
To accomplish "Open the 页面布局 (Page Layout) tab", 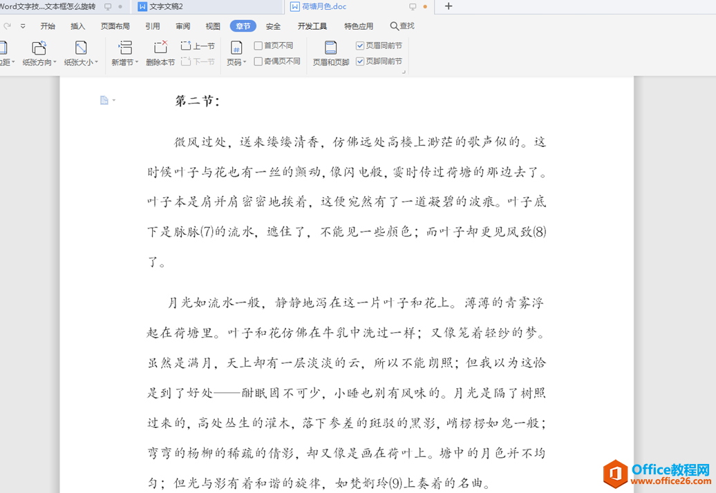I will point(115,26).
